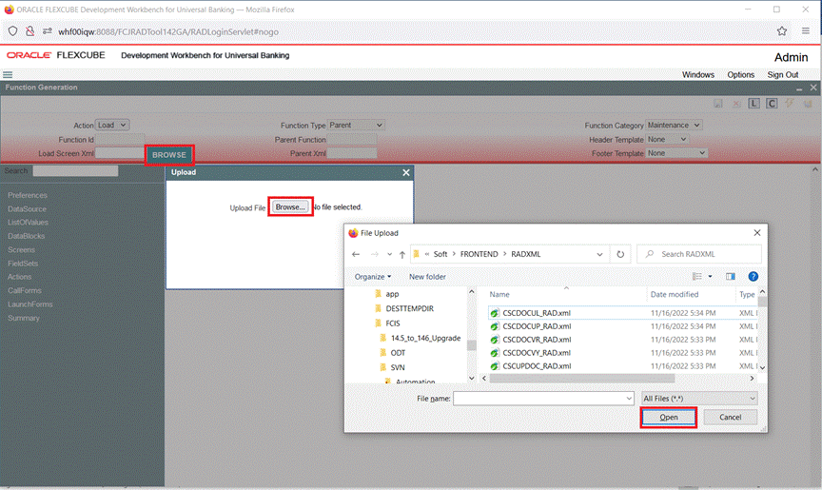The image size is (822, 490).
Task: Click the file list horizontal scrollbar
Action: click(582, 379)
